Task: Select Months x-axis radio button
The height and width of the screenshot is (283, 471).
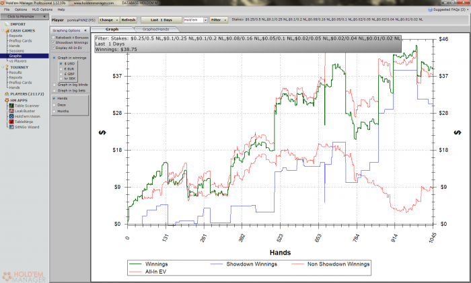Action: tap(54, 112)
